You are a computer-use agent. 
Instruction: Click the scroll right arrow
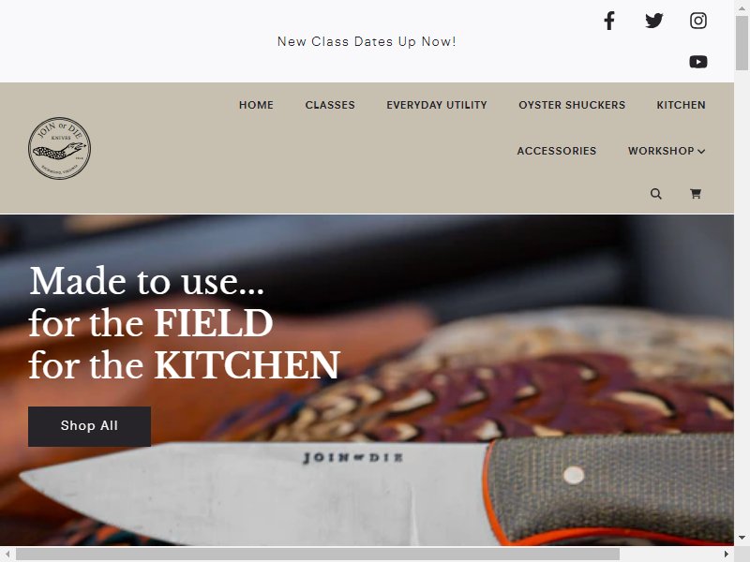coord(727,554)
